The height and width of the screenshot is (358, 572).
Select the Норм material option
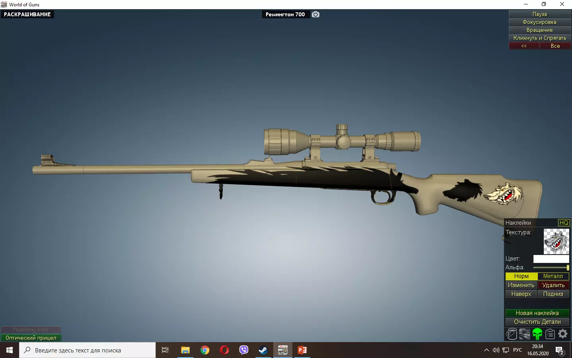tap(521, 276)
